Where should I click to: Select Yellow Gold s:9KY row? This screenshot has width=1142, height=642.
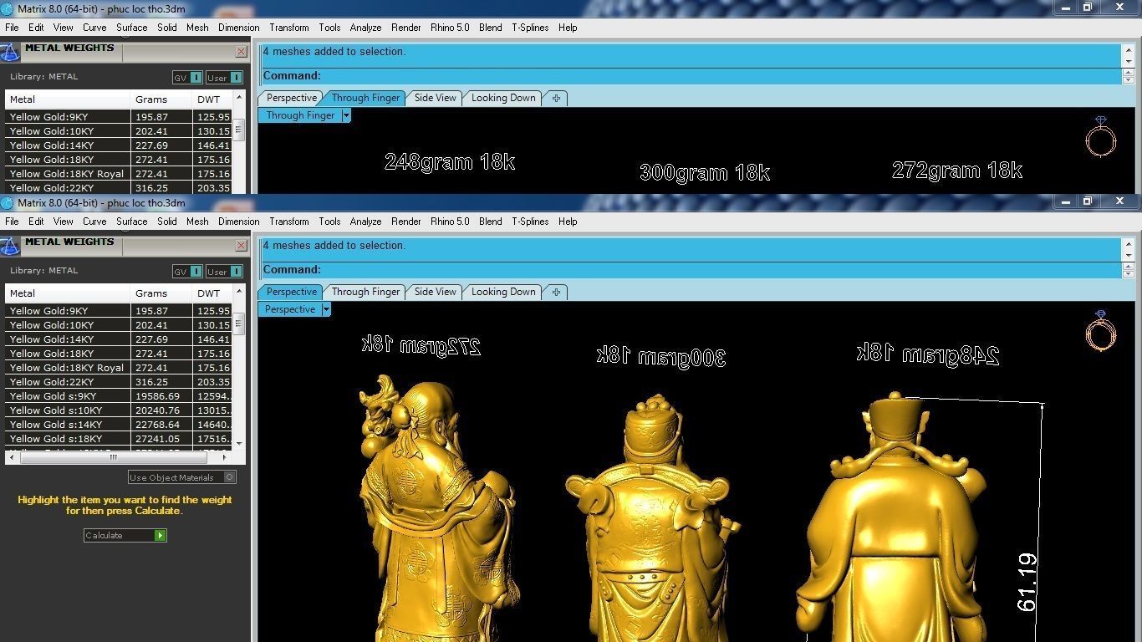119,396
